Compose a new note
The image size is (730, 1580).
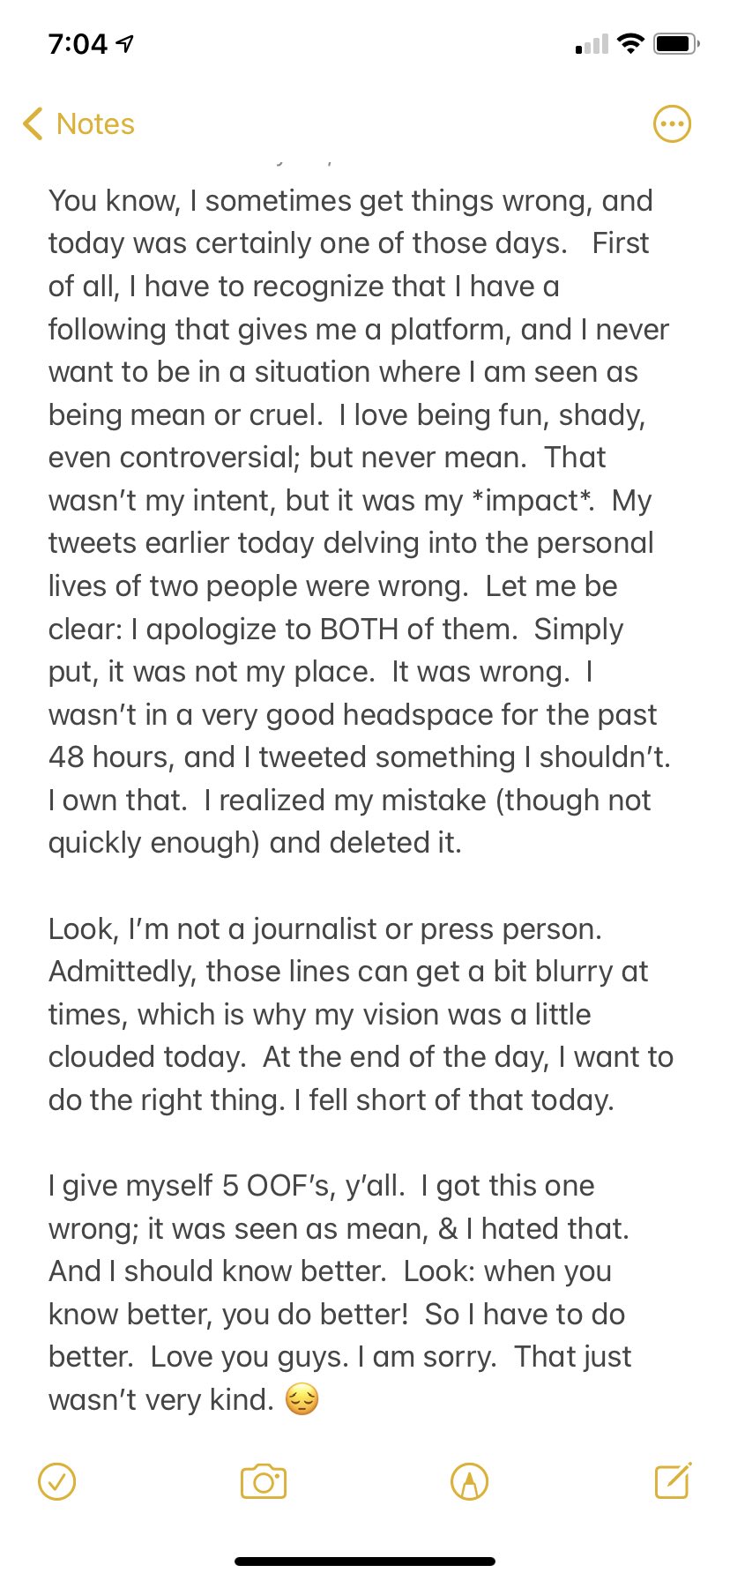[x=673, y=1480]
